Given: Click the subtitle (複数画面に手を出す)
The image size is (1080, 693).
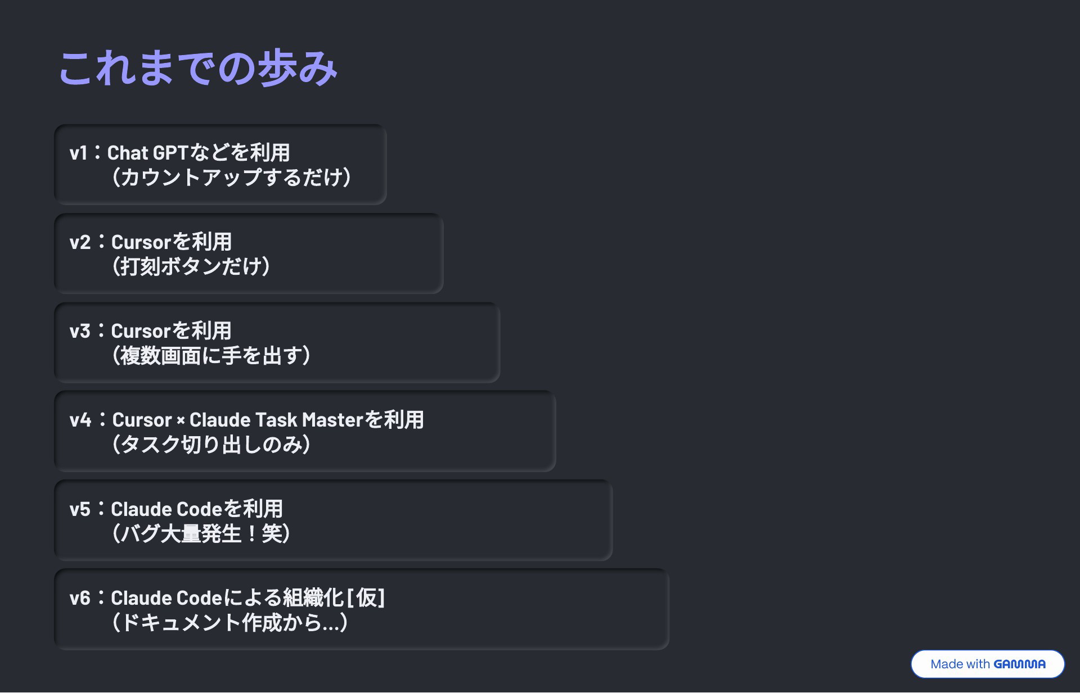Looking at the screenshot, I should pos(211,355).
